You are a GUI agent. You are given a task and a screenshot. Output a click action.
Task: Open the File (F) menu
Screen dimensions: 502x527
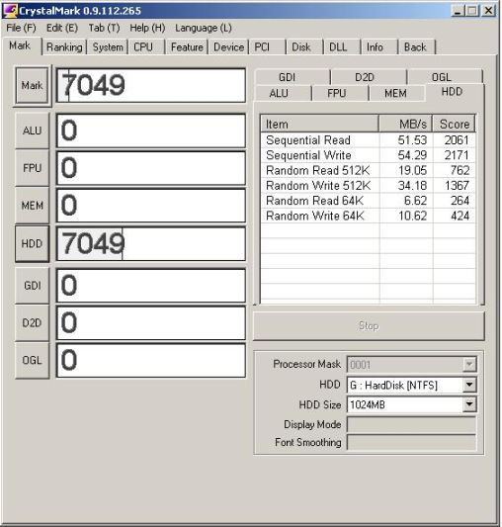coord(21,28)
